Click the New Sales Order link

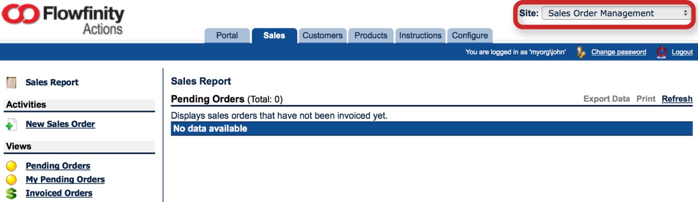(60, 124)
